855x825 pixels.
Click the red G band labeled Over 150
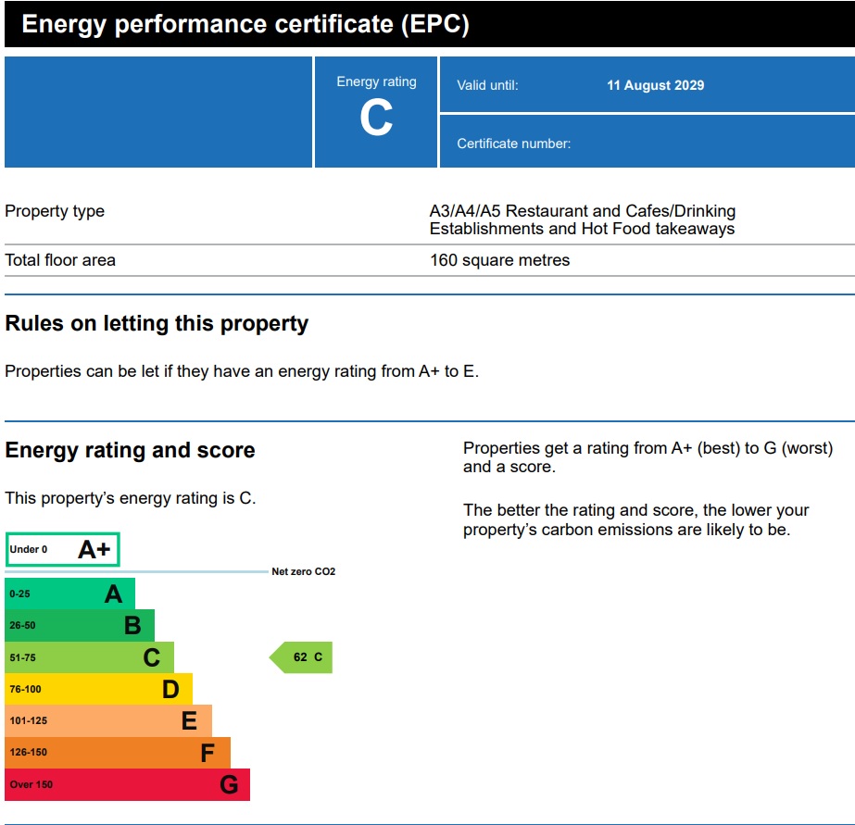pyautogui.click(x=127, y=784)
